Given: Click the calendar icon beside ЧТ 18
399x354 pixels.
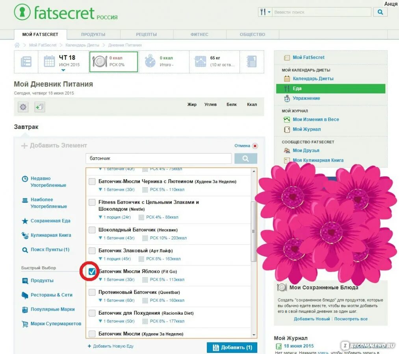Looking at the screenshot, I should [x=49, y=61].
